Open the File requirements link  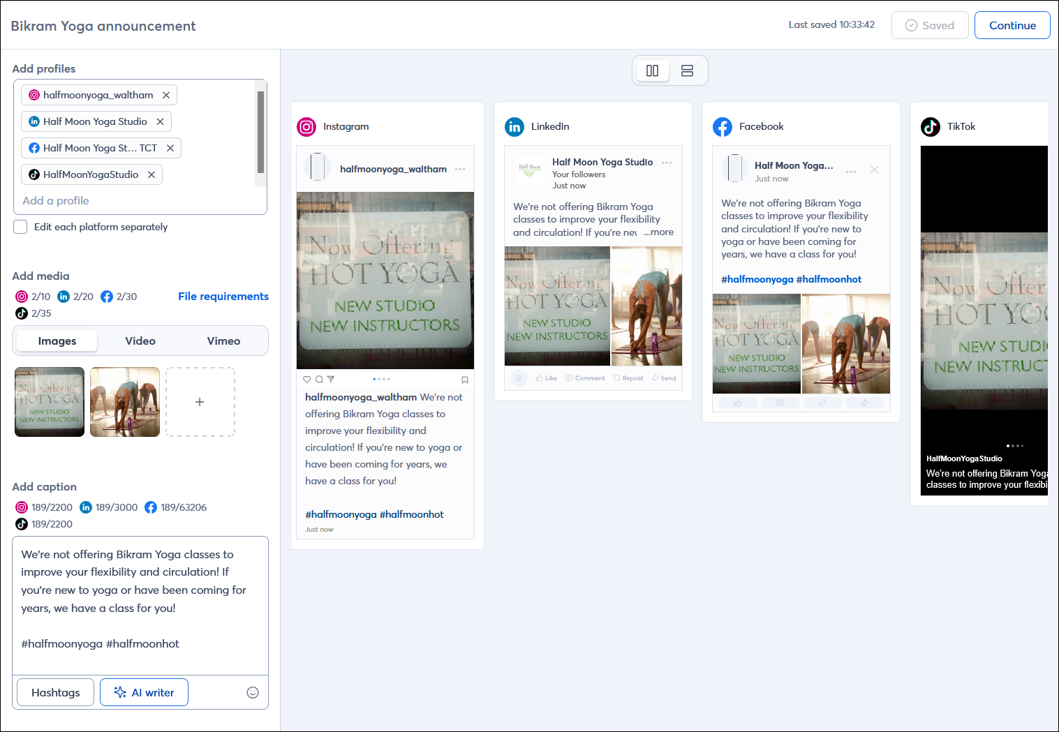click(223, 297)
